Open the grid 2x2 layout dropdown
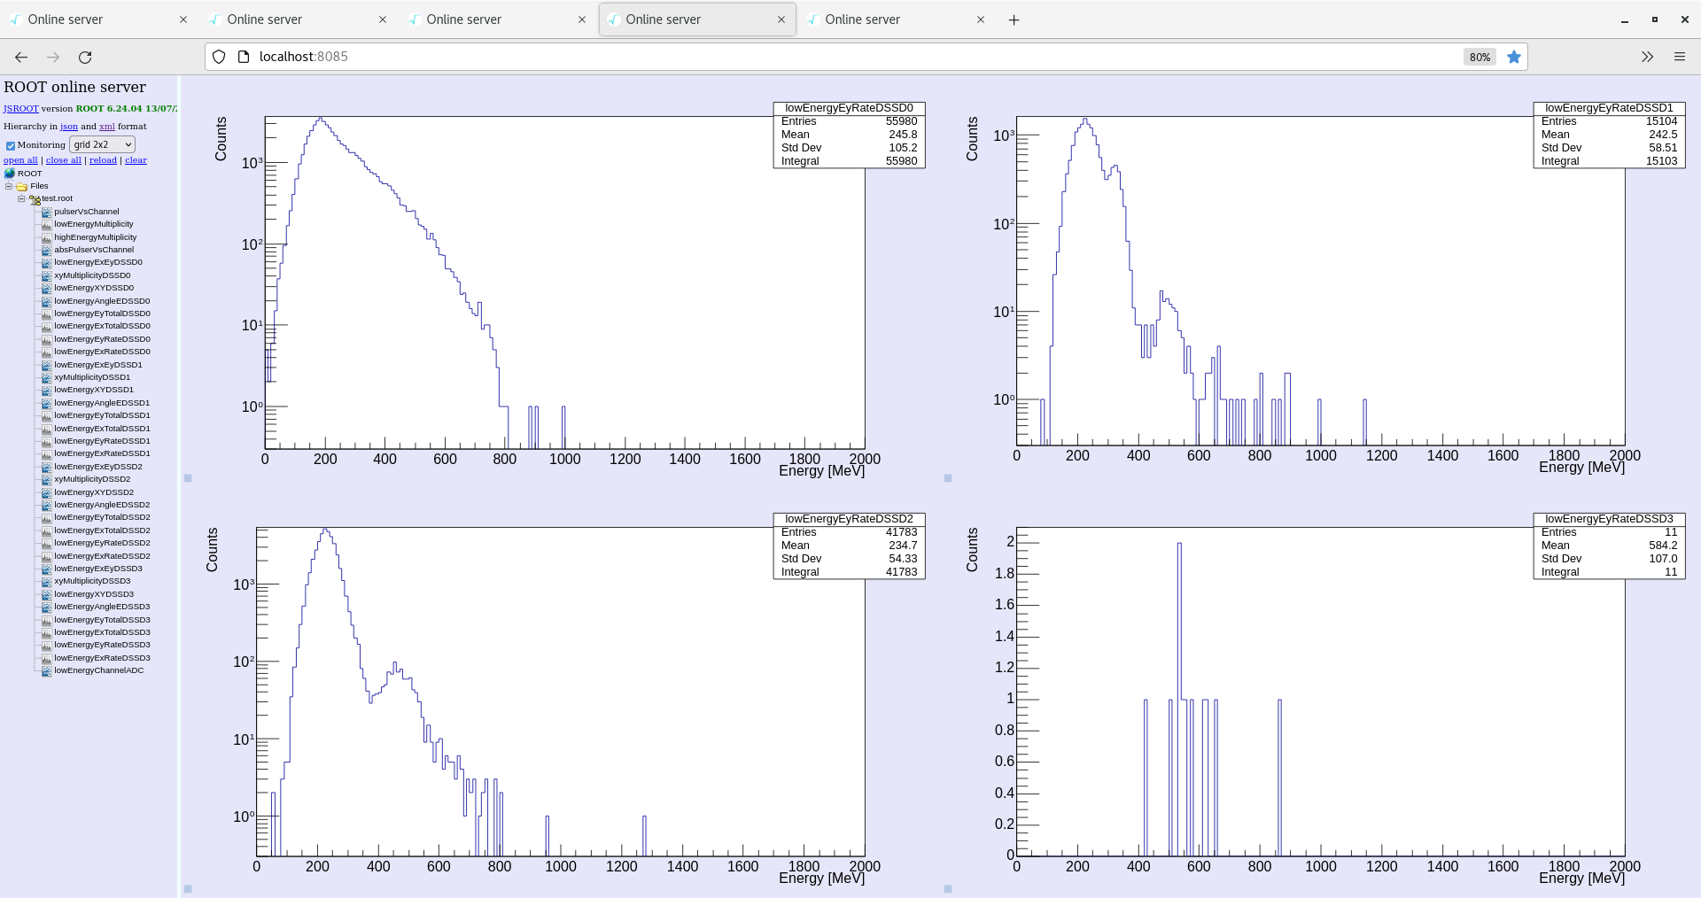The width and height of the screenshot is (1701, 898). pos(102,144)
